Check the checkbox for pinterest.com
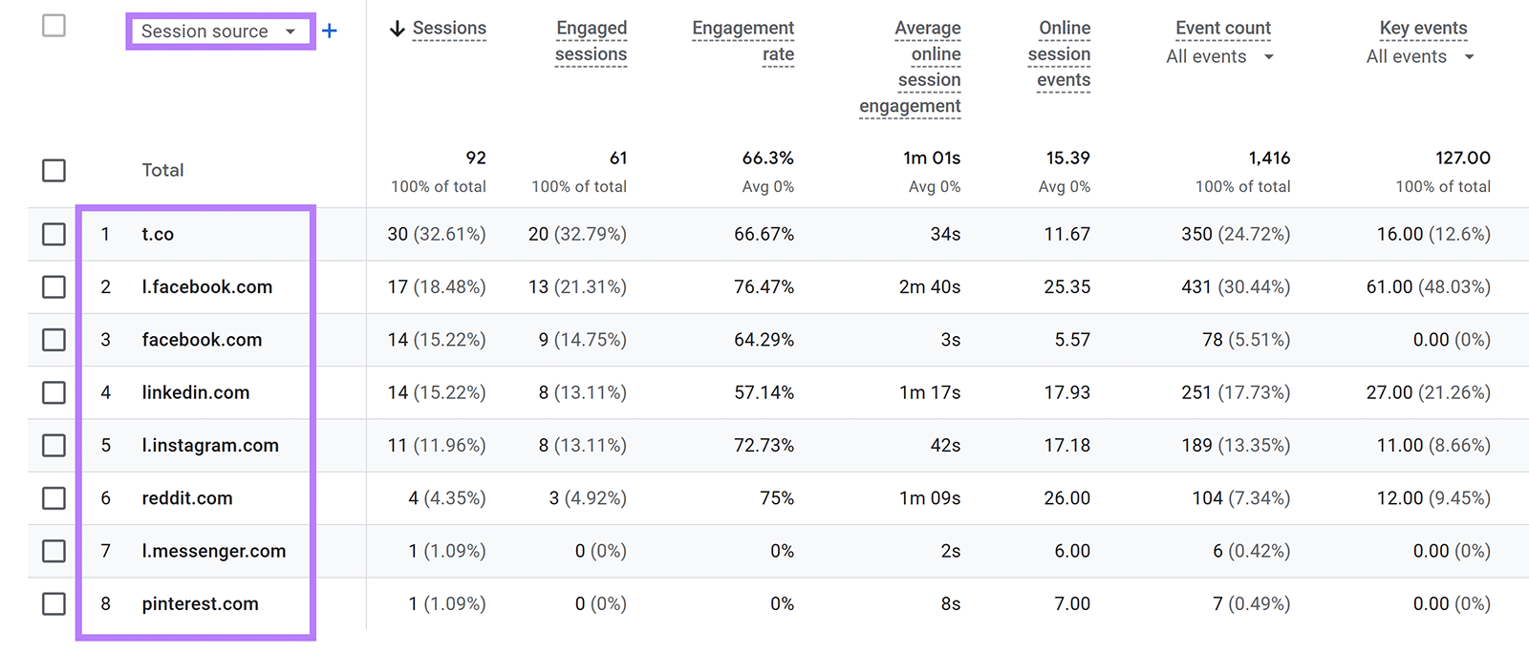1529x653 pixels. tap(53, 603)
